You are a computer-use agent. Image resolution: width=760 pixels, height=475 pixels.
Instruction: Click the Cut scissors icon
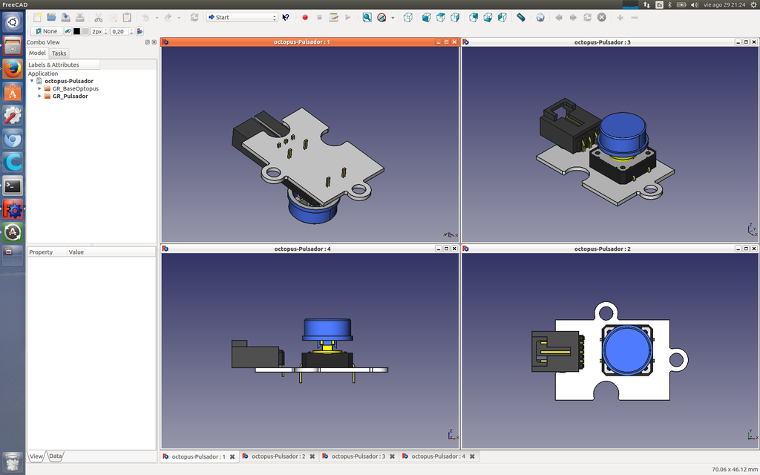[x=98, y=17]
